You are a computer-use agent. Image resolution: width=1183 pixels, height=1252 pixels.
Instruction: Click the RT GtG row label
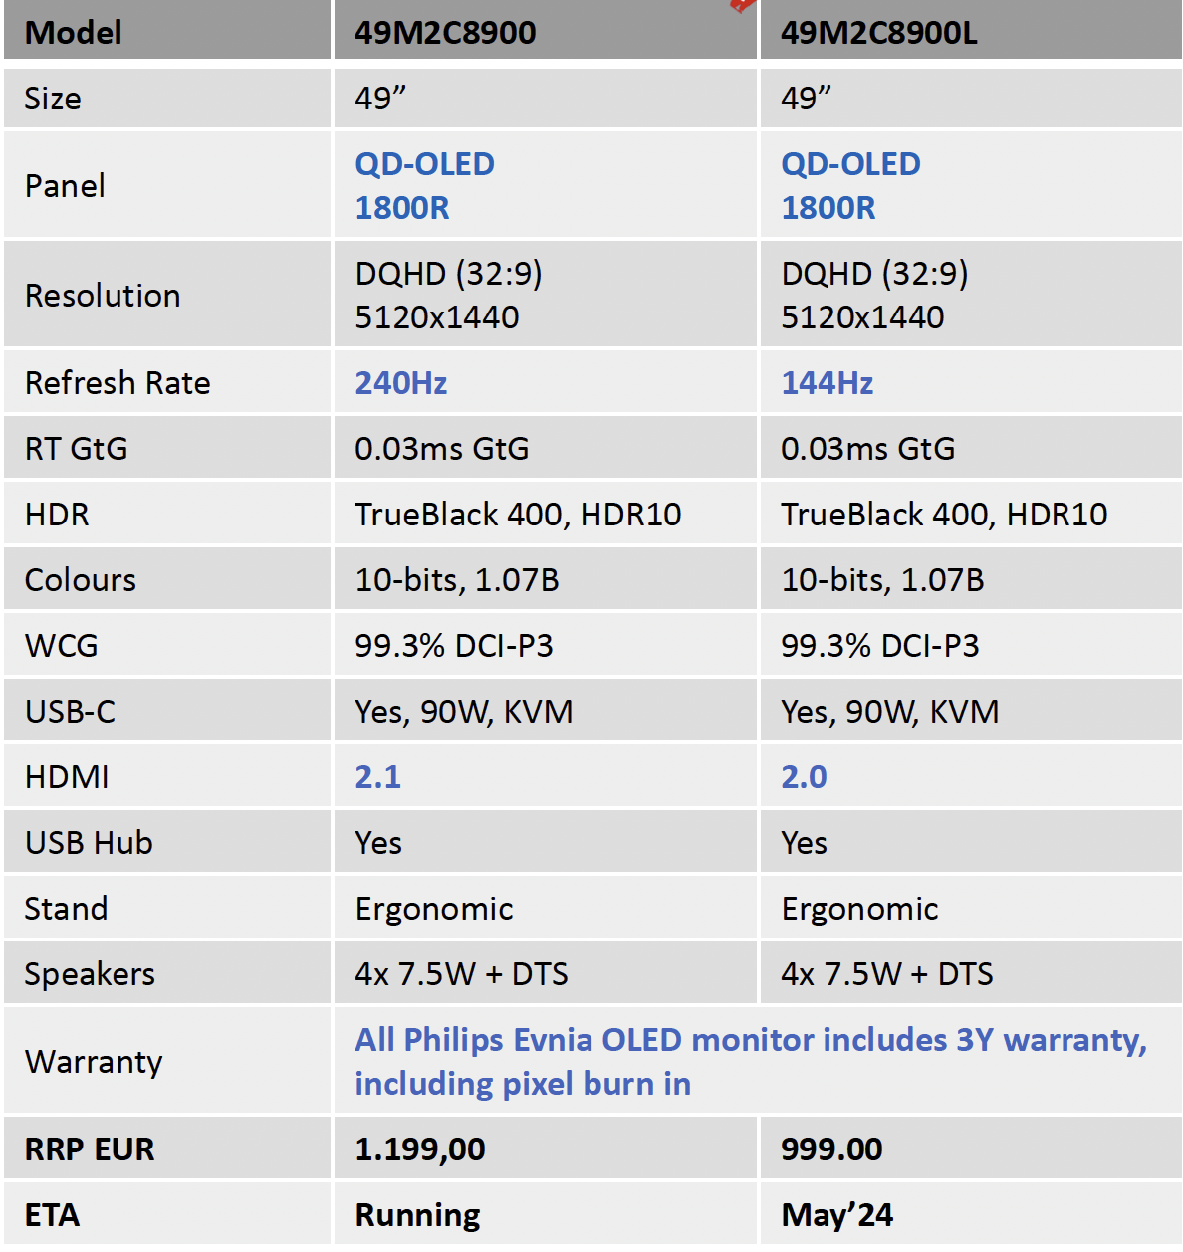pyautogui.click(x=77, y=449)
